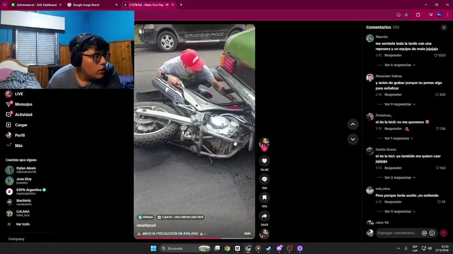Open video options three-dot menu
The image size is (453, 254).
click(x=247, y=31)
